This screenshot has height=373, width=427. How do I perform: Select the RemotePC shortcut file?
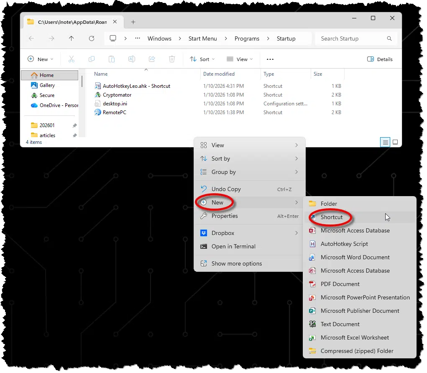tap(114, 112)
